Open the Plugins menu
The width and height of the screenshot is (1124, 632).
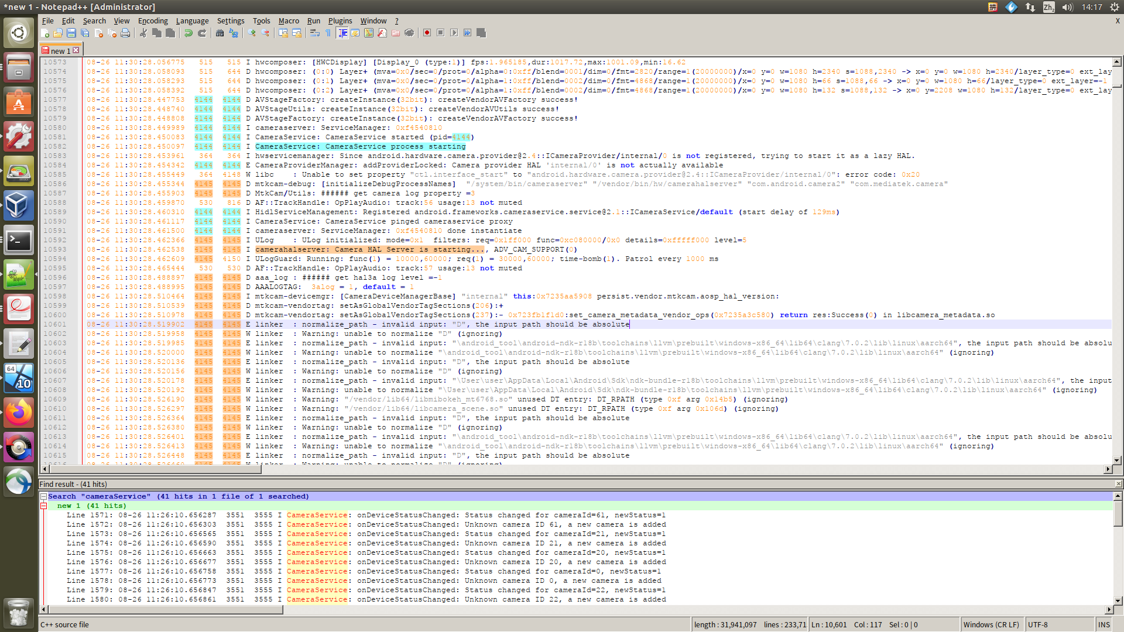(x=340, y=20)
